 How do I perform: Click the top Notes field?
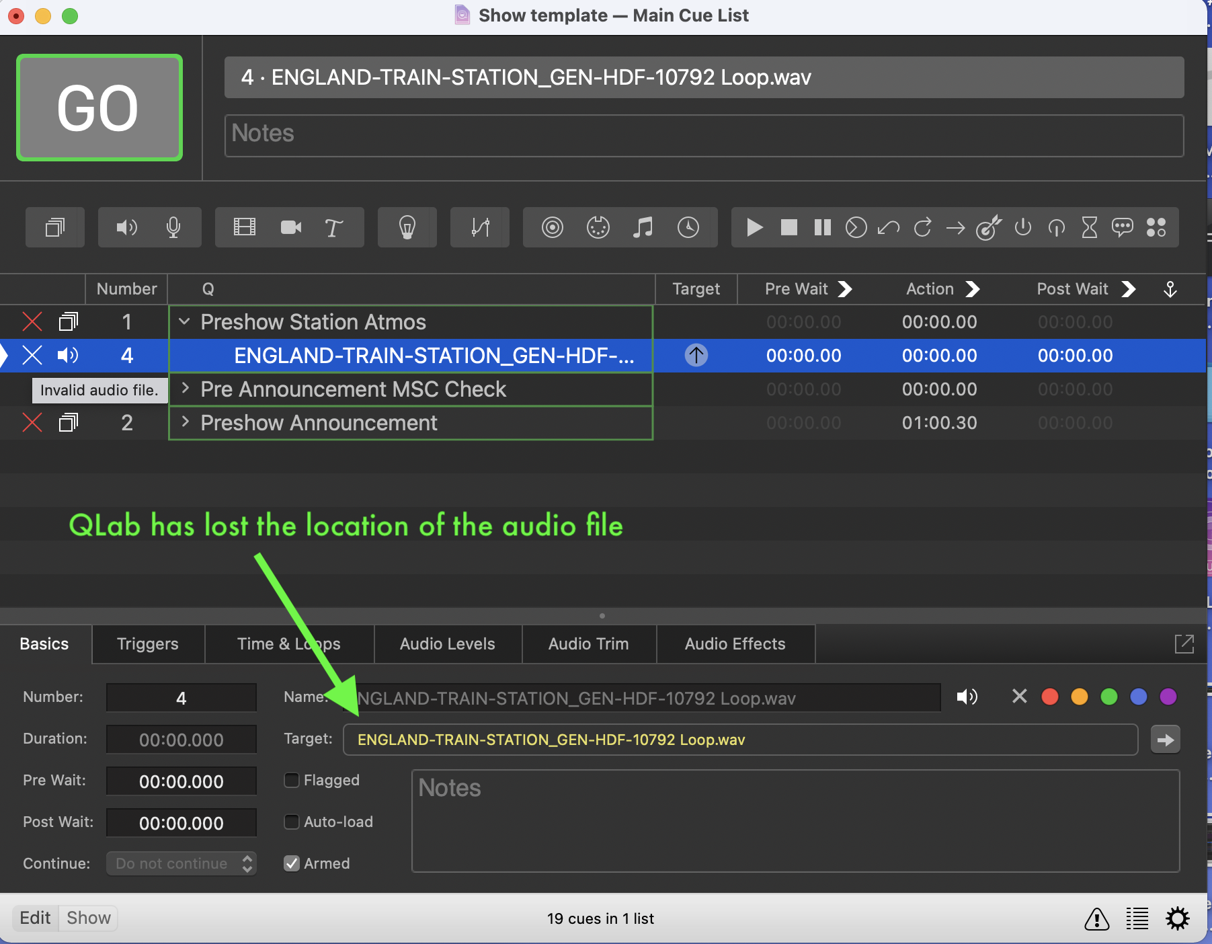(704, 135)
